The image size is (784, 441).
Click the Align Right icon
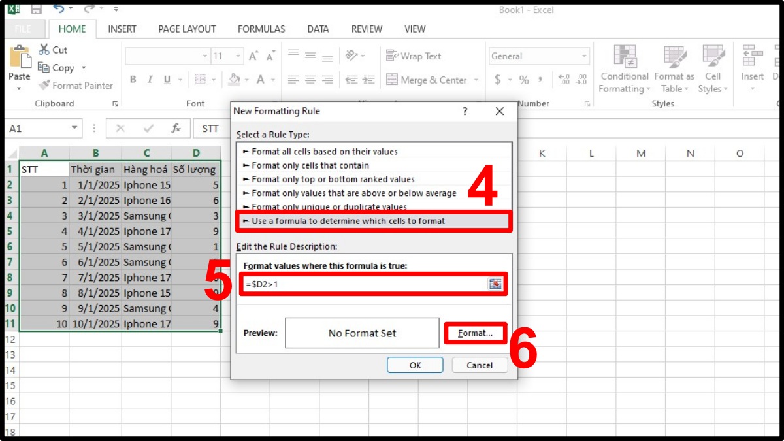tap(327, 80)
